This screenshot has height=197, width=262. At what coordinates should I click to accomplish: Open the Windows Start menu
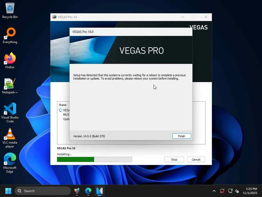[x=8, y=191]
